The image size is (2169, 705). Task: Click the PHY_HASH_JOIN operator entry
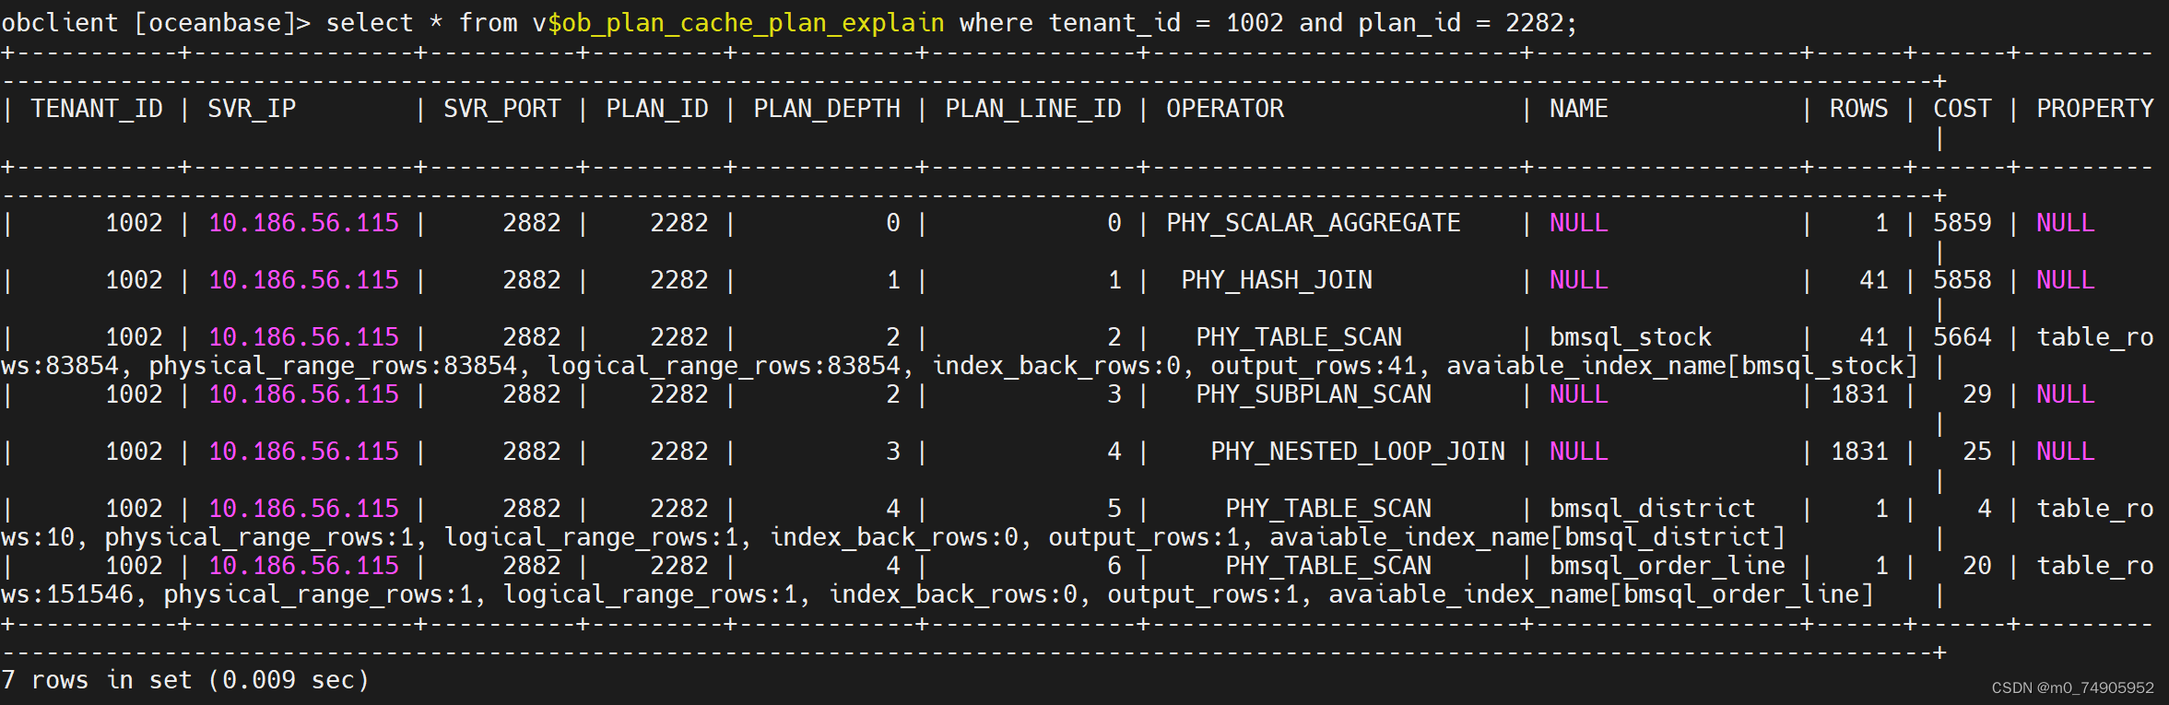[1277, 280]
